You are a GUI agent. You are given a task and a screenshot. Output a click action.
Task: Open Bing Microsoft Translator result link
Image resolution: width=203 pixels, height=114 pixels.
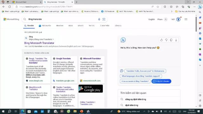(39, 43)
